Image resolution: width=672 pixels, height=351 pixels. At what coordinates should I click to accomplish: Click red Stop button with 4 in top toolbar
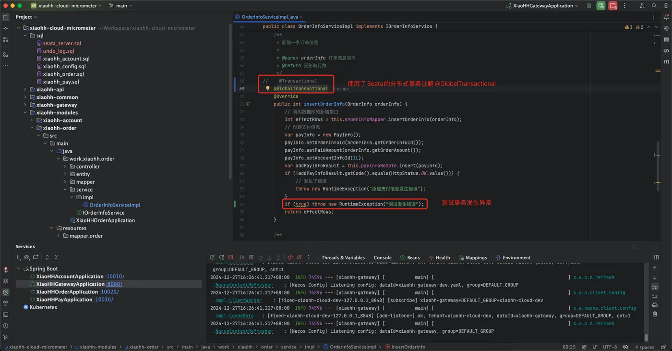click(x=613, y=6)
